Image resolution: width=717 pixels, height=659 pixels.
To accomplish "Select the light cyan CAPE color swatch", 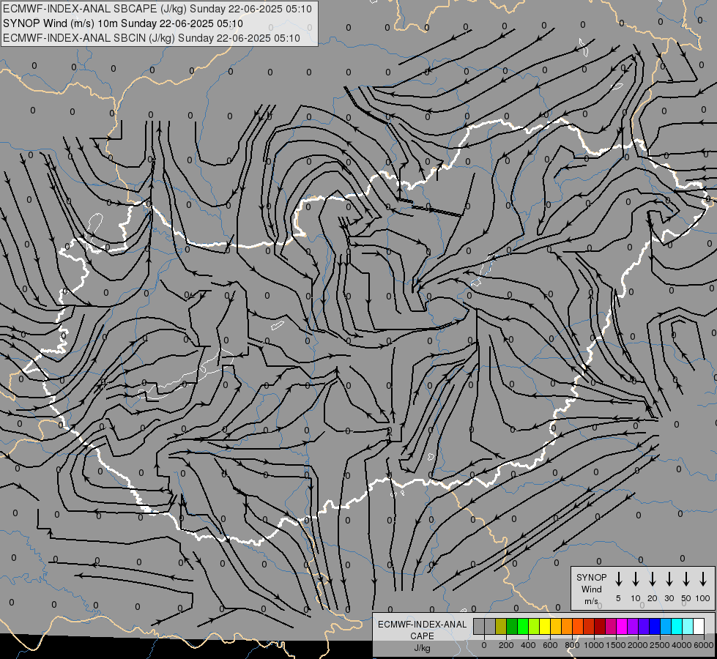I will tap(688, 627).
